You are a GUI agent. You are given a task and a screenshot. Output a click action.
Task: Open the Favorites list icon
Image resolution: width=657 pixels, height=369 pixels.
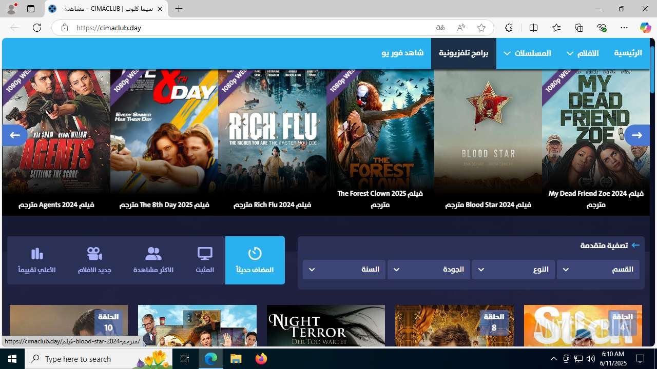(x=556, y=28)
